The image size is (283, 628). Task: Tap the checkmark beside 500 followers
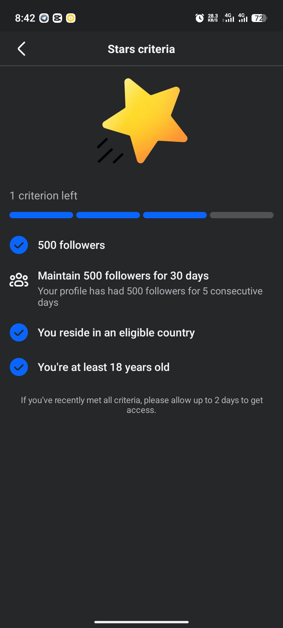[x=18, y=245]
